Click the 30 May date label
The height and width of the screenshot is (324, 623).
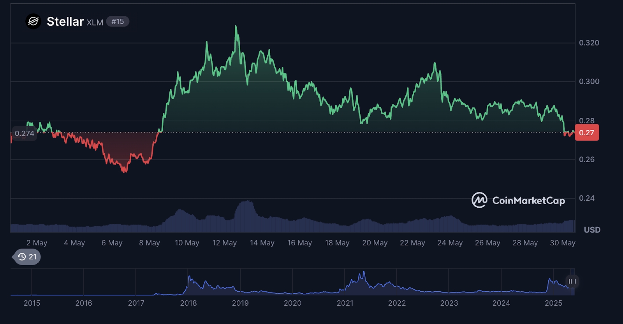pos(562,243)
